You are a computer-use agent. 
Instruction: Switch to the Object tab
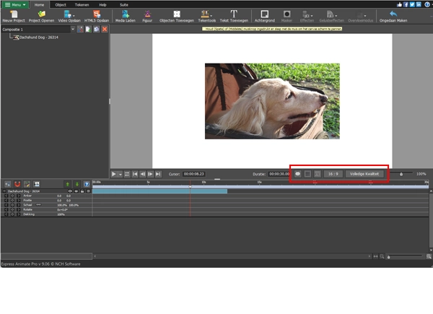[61, 5]
